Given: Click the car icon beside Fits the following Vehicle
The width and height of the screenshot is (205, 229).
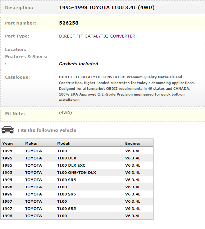Looking at the screenshot, I should pos(8,130).
